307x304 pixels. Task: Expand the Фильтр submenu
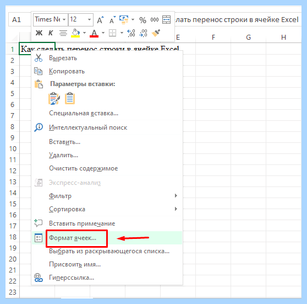pos(107,196)
